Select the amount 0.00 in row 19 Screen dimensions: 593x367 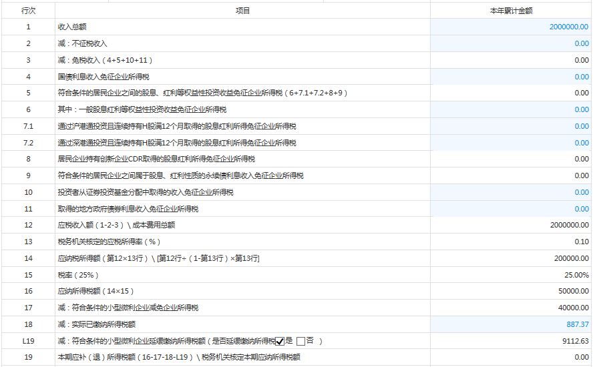pos(582,358)
